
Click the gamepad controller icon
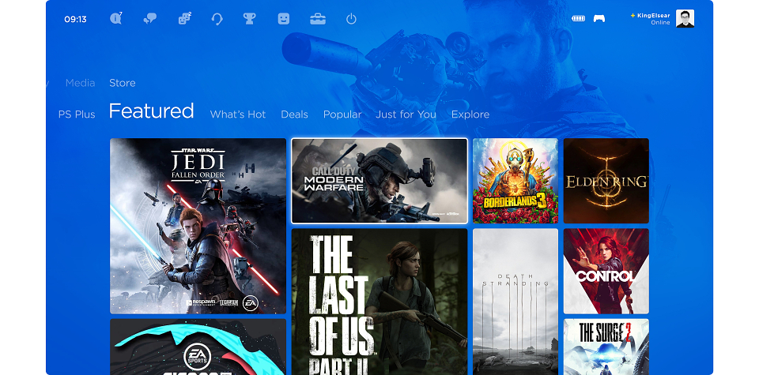599,19
